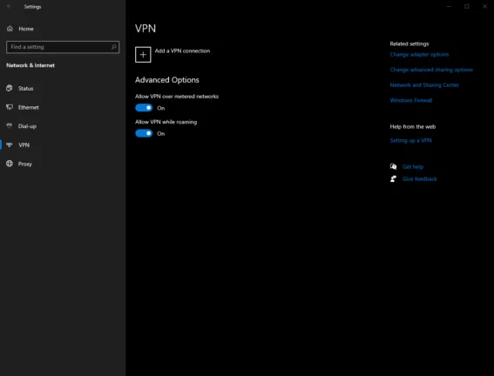Open Network and Sharing Center link
The image size is (494, 376).
424,85
